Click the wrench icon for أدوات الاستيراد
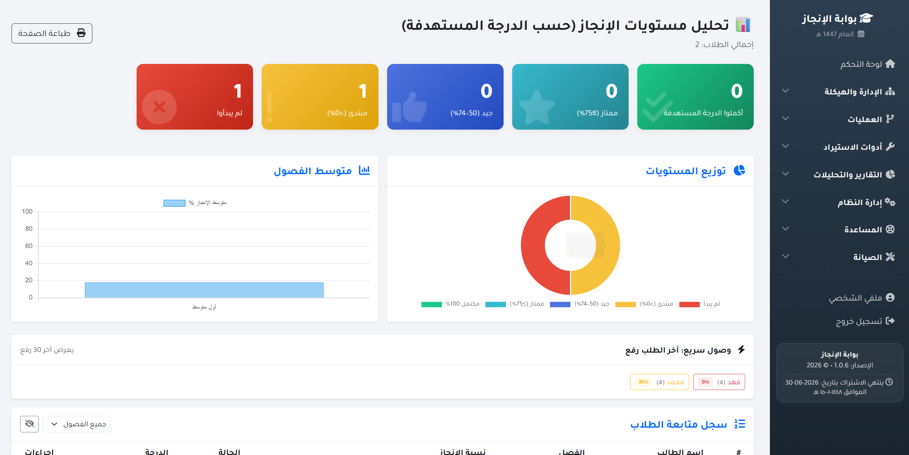The width and height of the screenshot is (909, 455). pos(890,147)
